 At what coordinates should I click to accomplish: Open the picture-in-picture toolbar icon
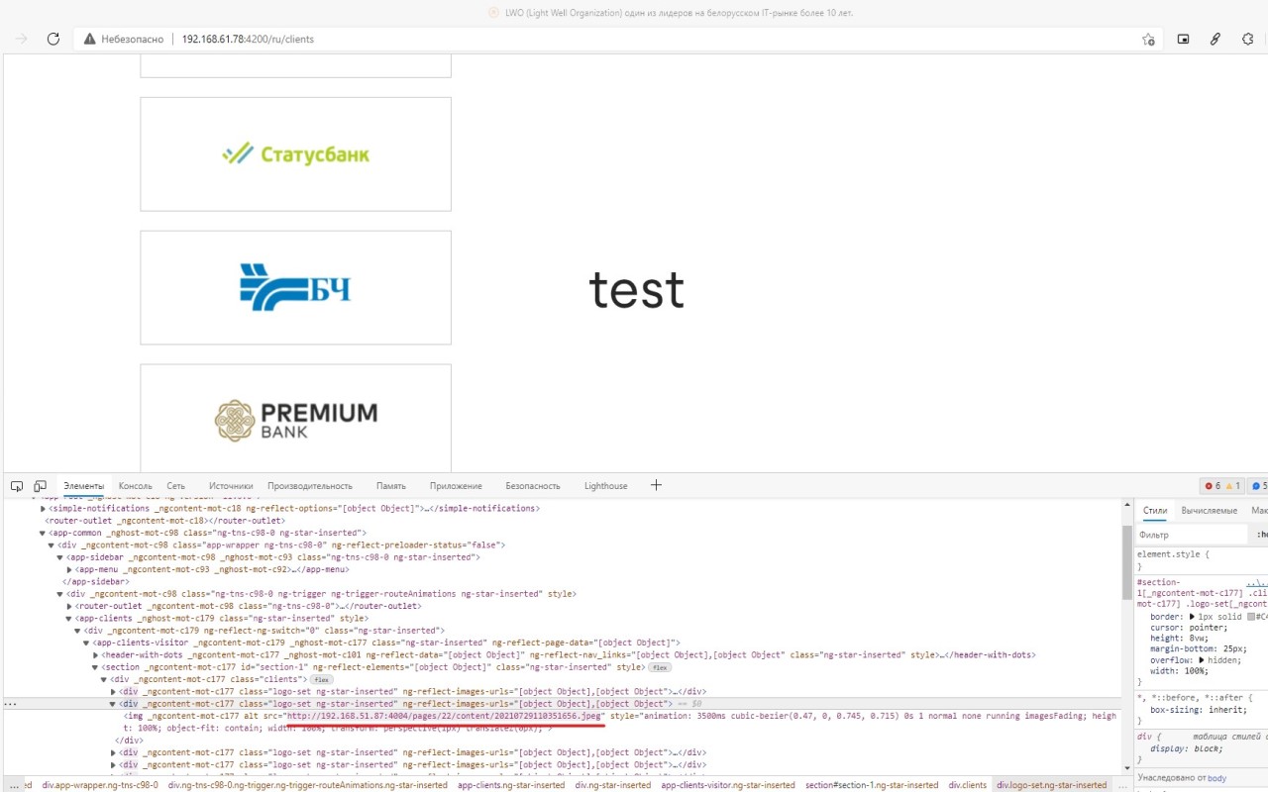pos(1183,39)
